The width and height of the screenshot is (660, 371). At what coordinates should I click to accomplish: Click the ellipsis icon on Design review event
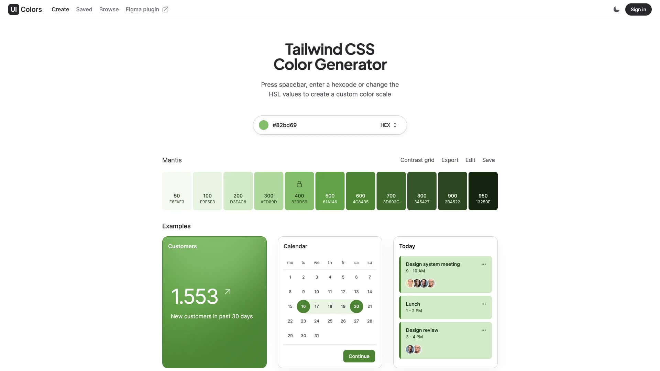pyautogui.click(x=483, y=330)
